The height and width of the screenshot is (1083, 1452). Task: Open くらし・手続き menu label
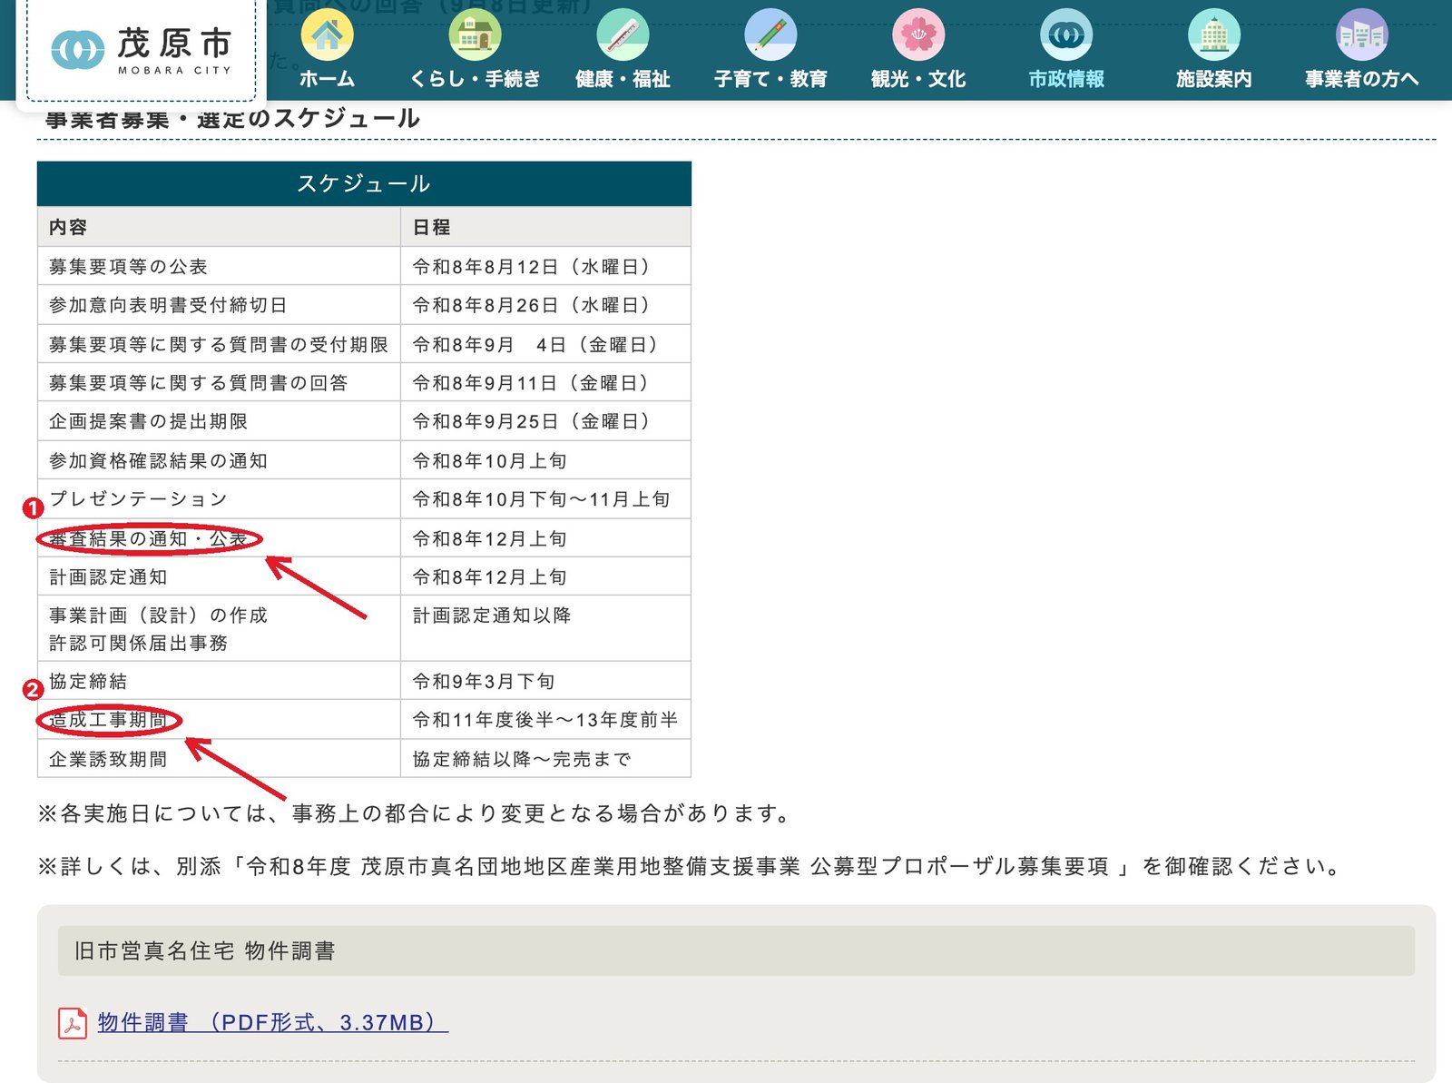click(x=475, y=79)
